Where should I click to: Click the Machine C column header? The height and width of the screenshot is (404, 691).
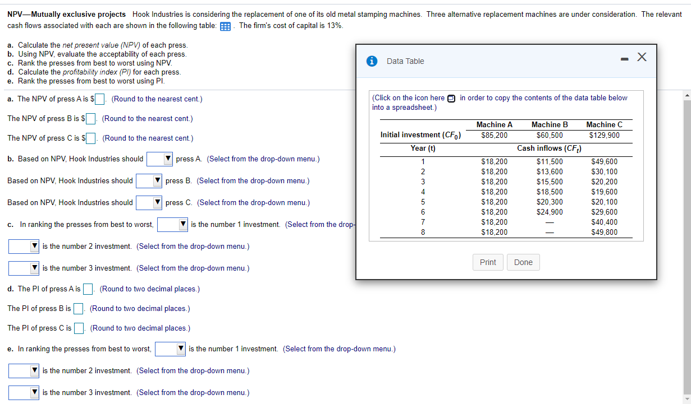click(604, 125)
